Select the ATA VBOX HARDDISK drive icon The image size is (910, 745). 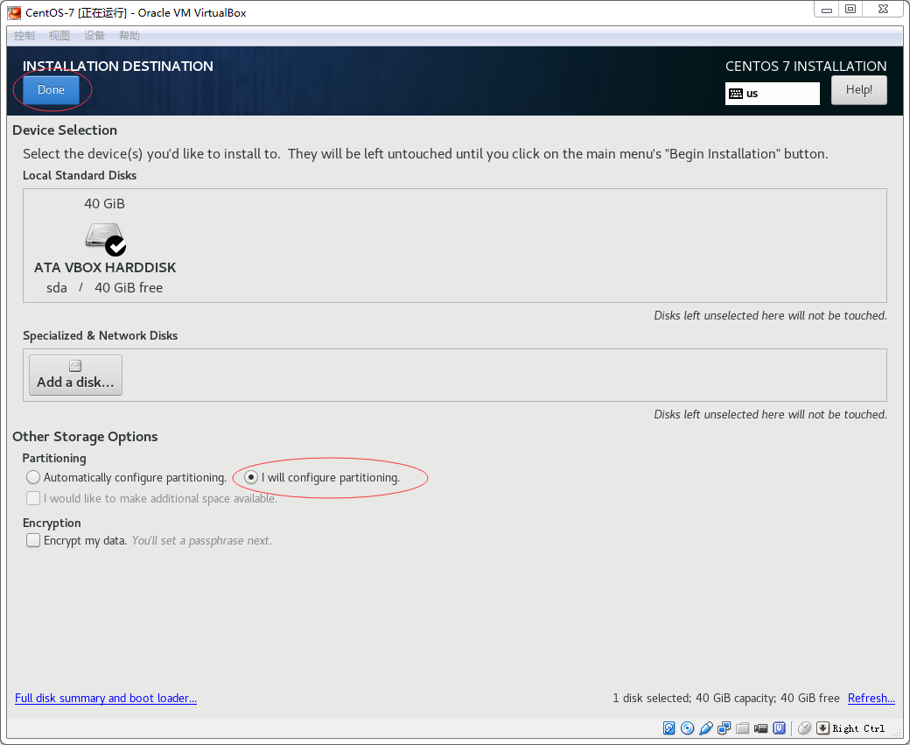(x=105, y=239)
